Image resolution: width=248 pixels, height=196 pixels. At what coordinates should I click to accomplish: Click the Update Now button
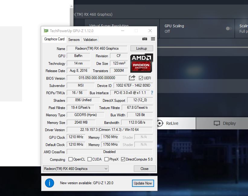143,183
